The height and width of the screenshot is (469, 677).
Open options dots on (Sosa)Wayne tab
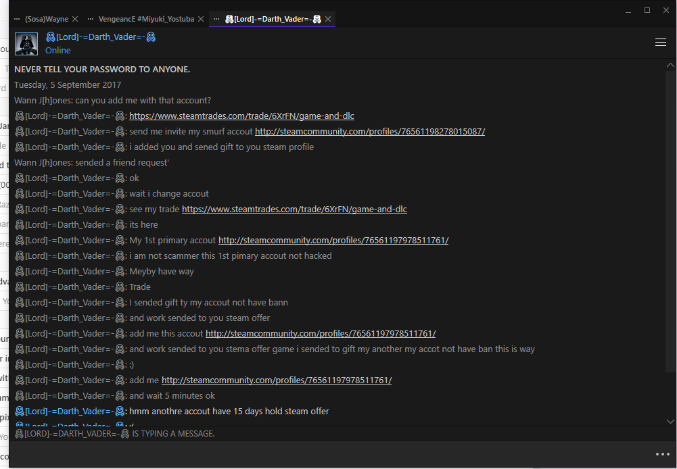point(17,19)
